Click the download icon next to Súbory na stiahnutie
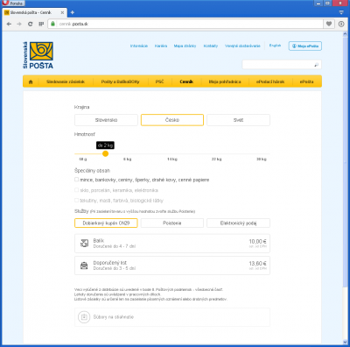This screenshot has width=350, height=347. click(84, 317)
